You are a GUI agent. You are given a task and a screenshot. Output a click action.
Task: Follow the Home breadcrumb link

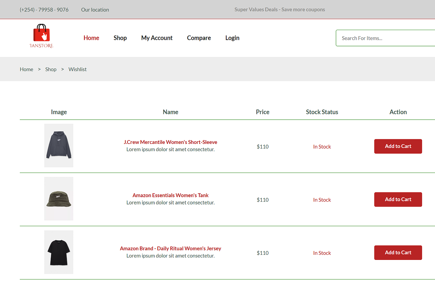click(x=26, y=69)
